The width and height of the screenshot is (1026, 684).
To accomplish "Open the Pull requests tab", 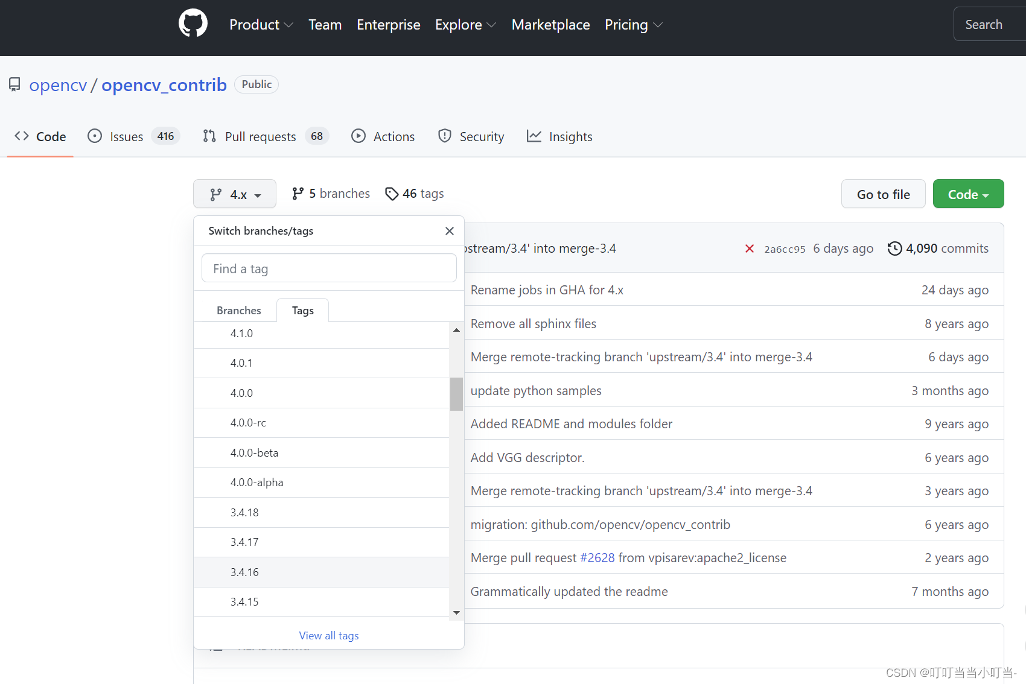I will (x=266, y=136).
